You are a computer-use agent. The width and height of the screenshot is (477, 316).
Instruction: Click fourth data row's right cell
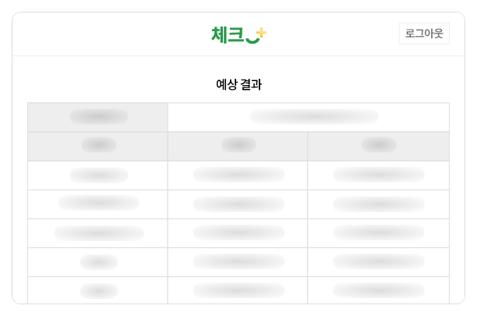click(x=378, y=261)
